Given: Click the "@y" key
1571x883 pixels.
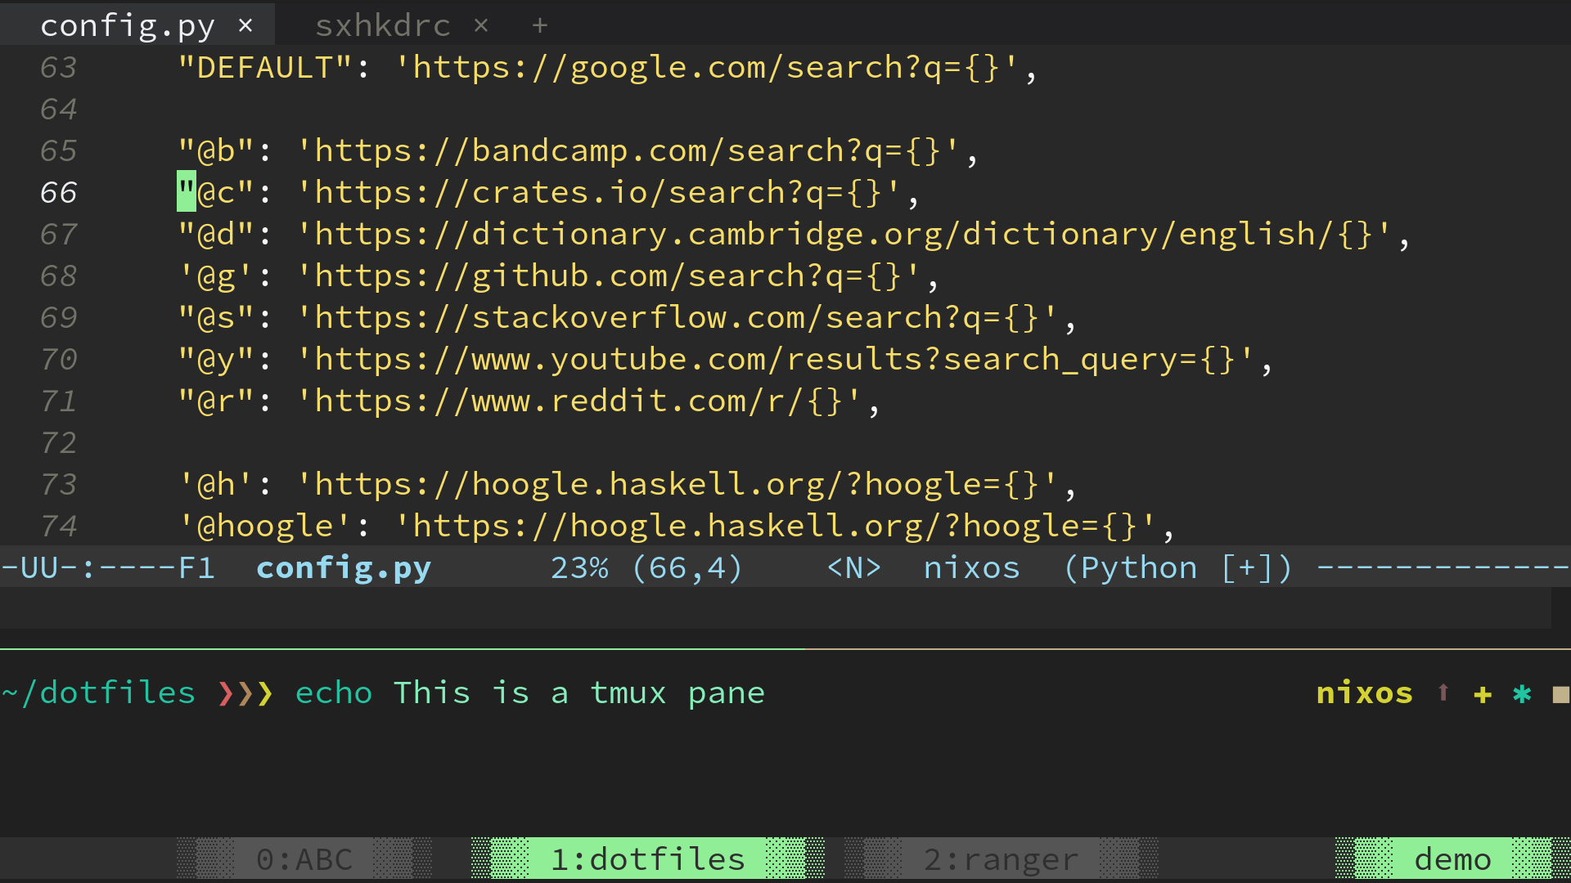Looking at the screenshot, I should pos(216,359).
